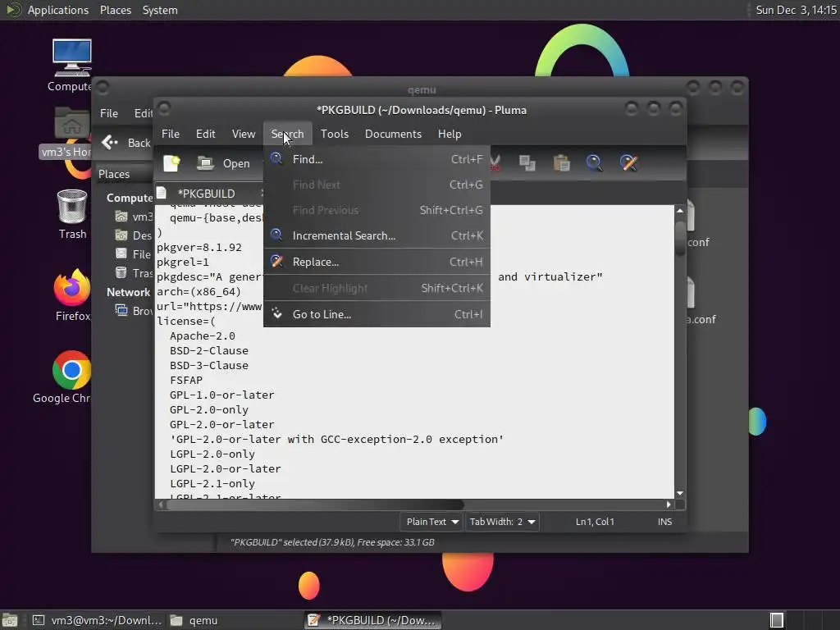The image size is (840, 630).
Task: Click Computer heading in file manager sidebar
Action: (x=130, y=198)
